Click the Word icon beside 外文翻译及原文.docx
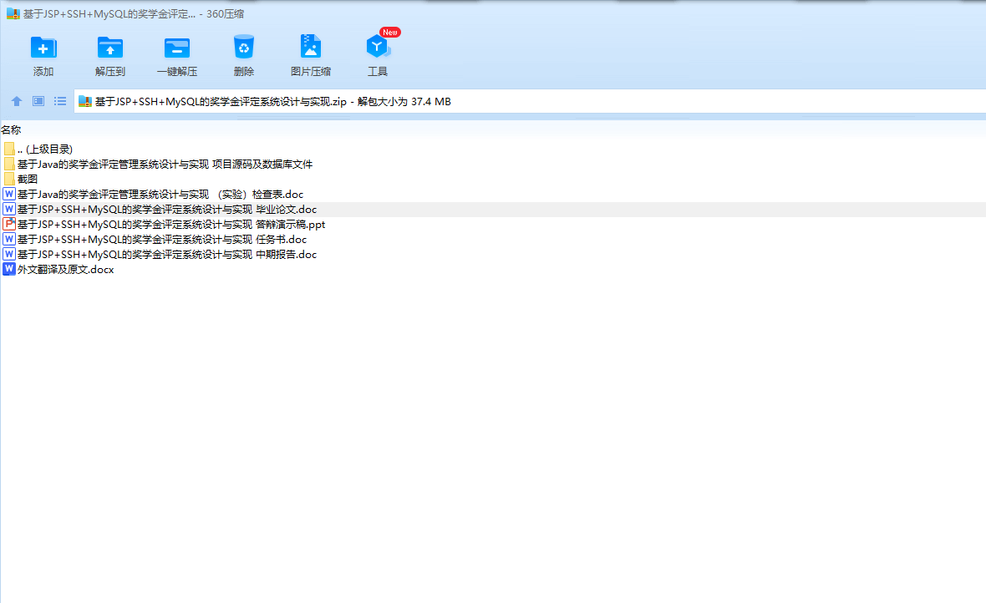Screen dimensions: 986x603 point(9,269)
